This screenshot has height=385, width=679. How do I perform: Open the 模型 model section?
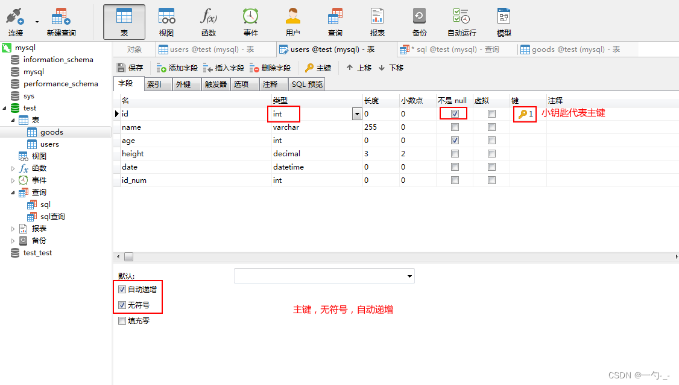(504, 22)
